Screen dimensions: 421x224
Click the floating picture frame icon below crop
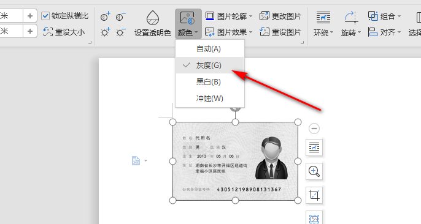(x=314, y=218)
